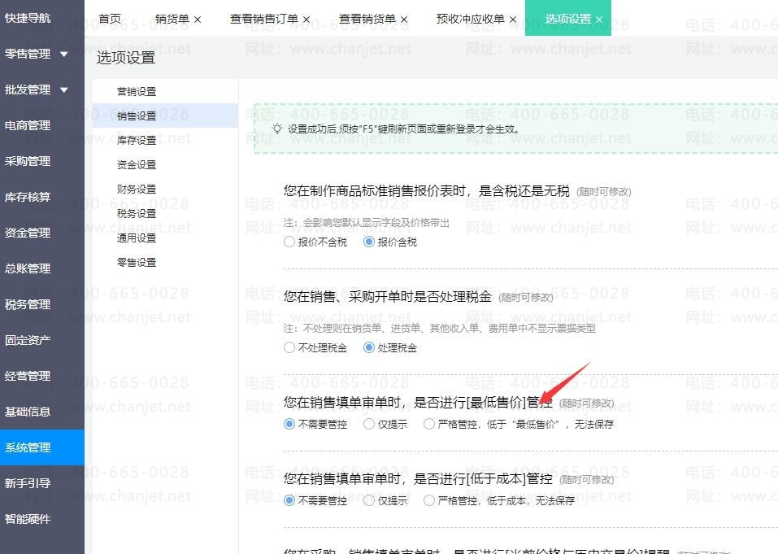Go to 财务设置 settings category
The height and width of the screenshot is (554, 778).
pos(137,190)
